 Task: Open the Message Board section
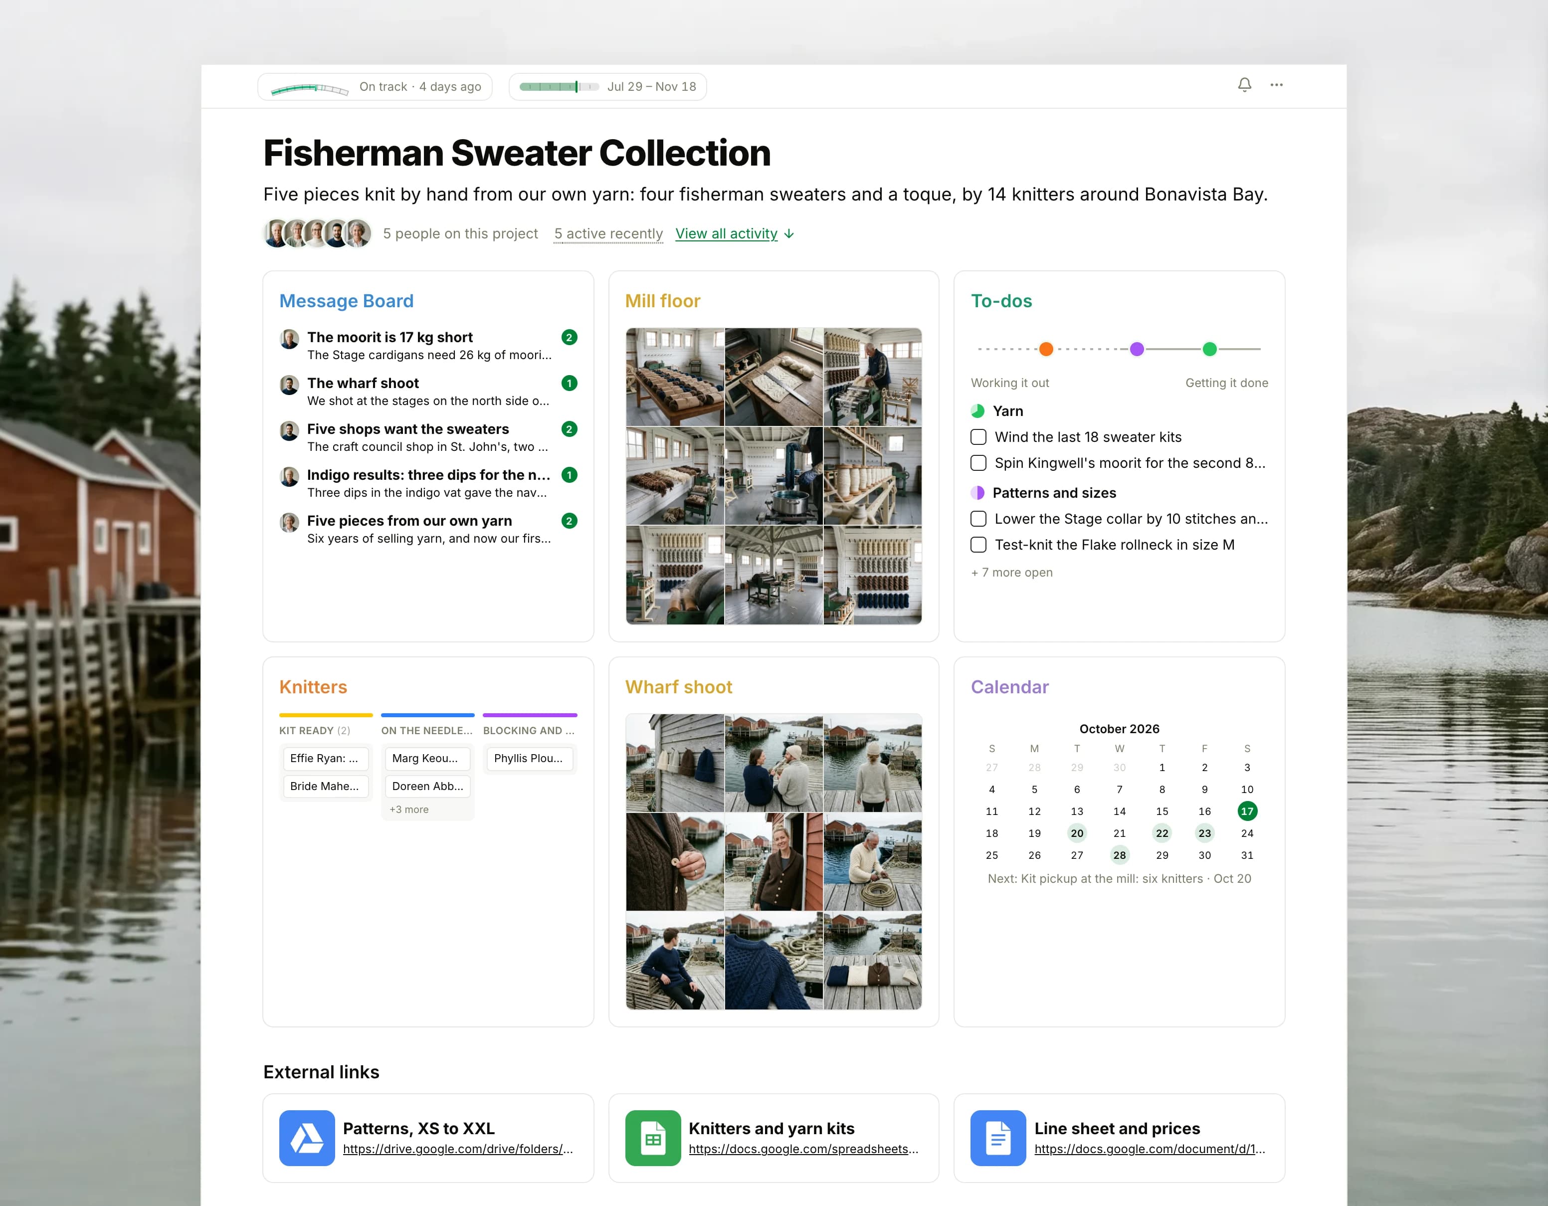346,301
